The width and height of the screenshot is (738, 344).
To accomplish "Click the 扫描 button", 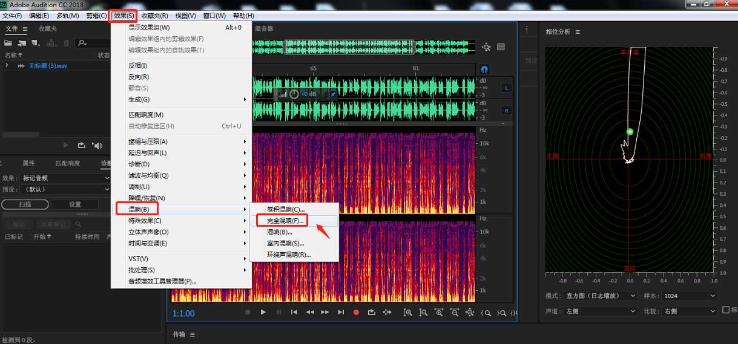I will click(x=25, y=204).
